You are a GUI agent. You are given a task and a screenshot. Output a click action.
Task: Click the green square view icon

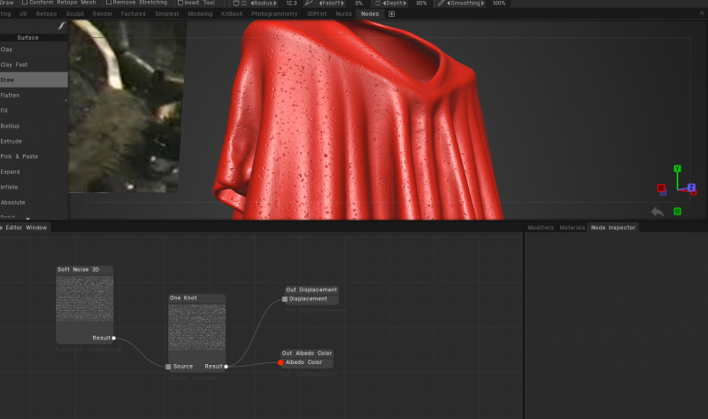677,211
